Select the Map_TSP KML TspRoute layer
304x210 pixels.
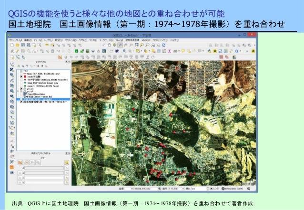pyautogui.click(x=43, y=74)
